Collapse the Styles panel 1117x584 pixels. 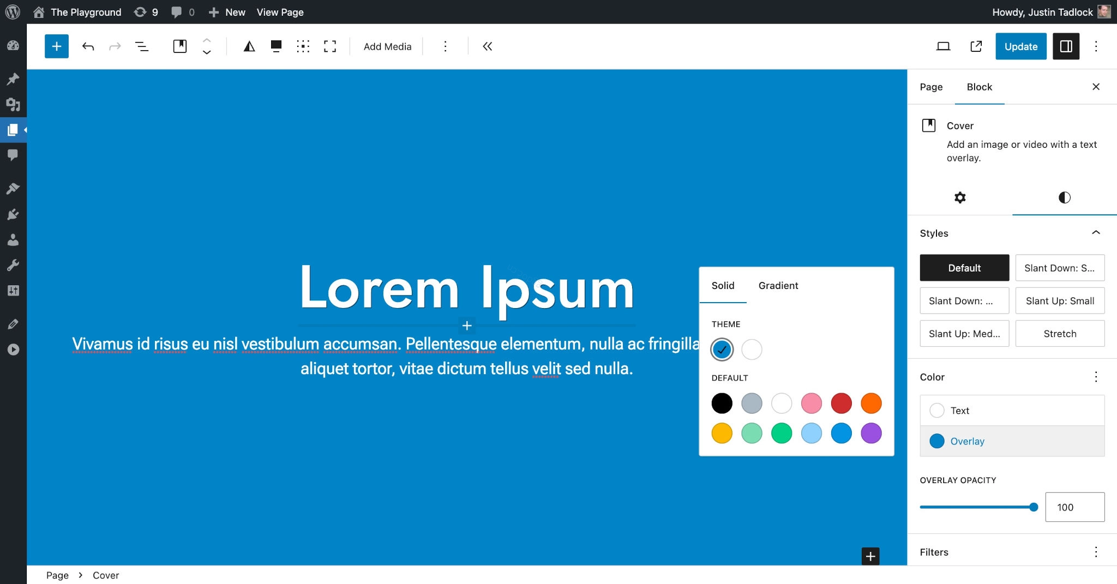pyautogui.click(x=1096, y=233)
